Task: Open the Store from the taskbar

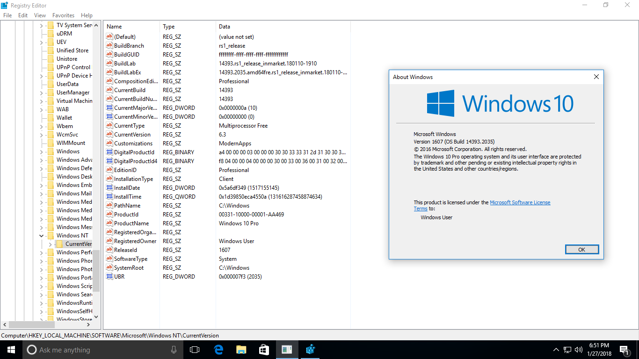Action: click(264, 350)
